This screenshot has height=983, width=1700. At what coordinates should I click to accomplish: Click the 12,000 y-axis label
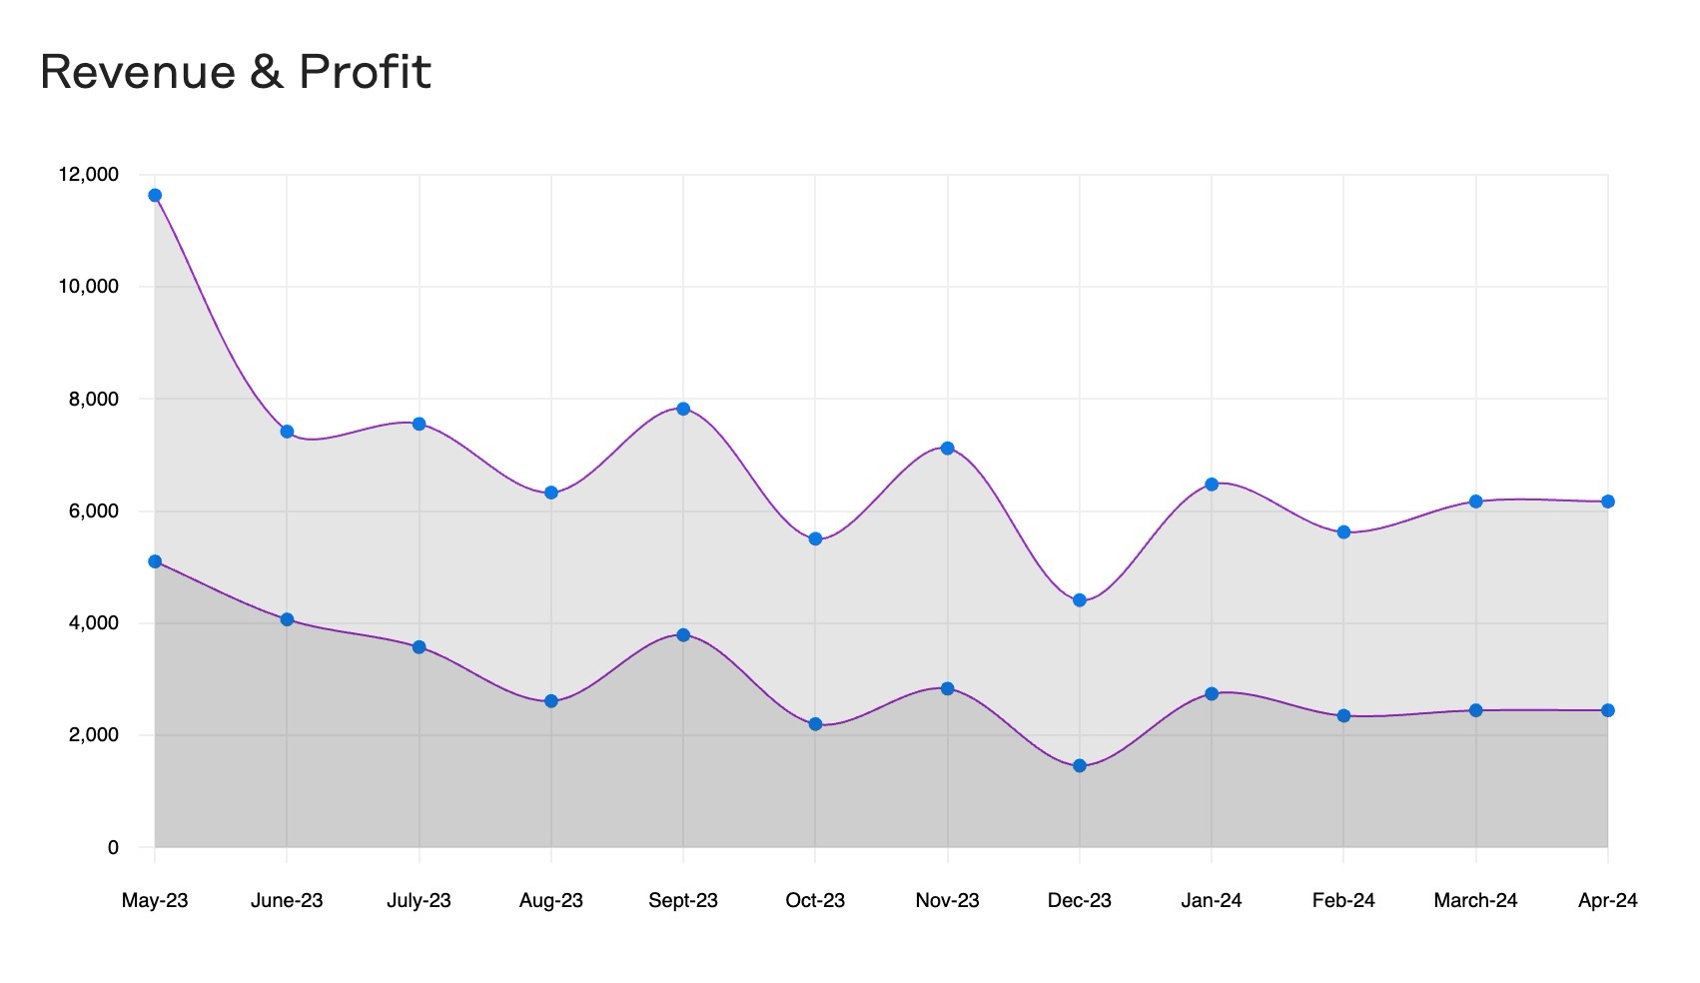tap(89, 175)
